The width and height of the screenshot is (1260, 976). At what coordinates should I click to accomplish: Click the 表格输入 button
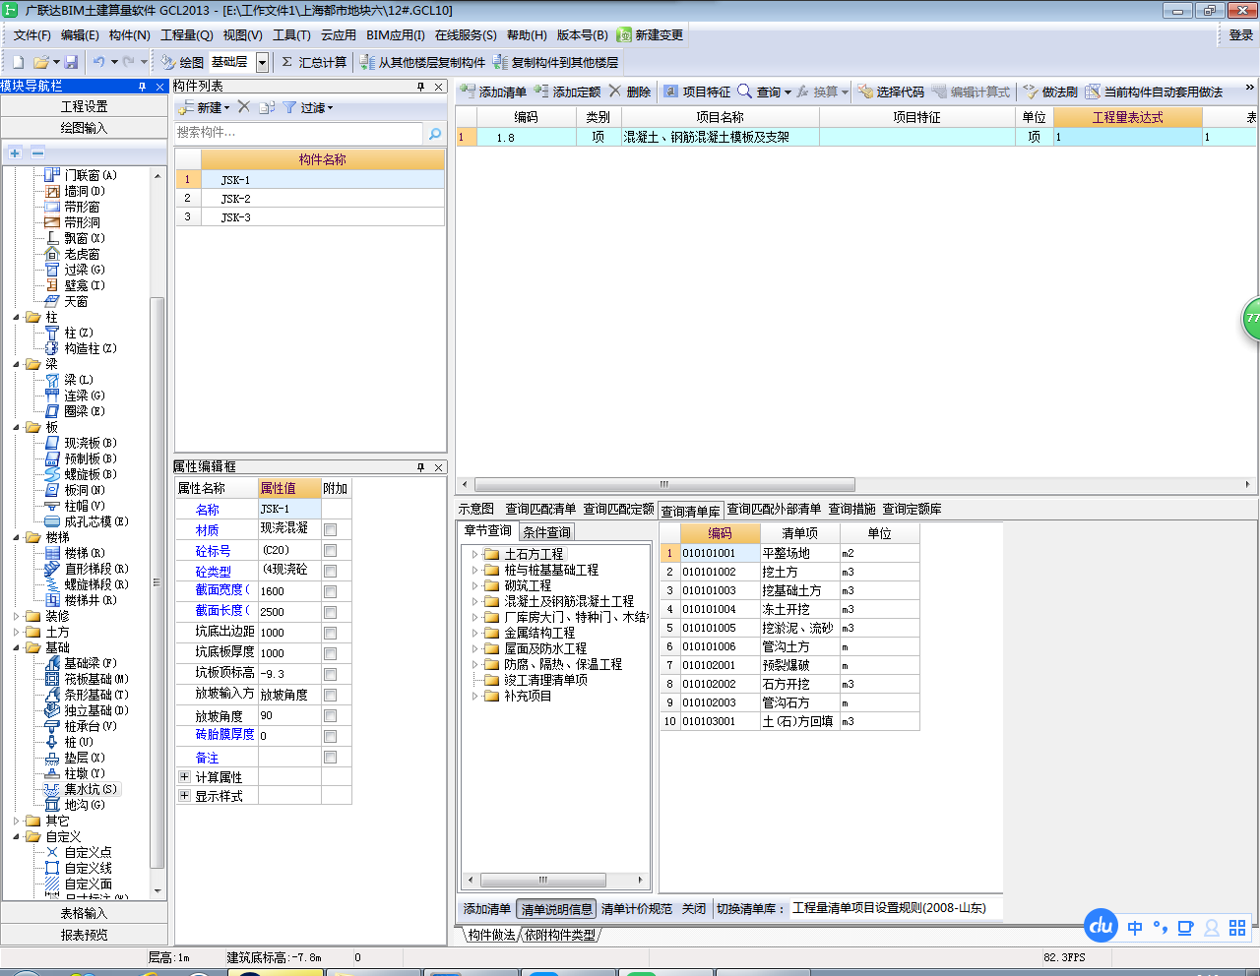[x=85, y=913]
